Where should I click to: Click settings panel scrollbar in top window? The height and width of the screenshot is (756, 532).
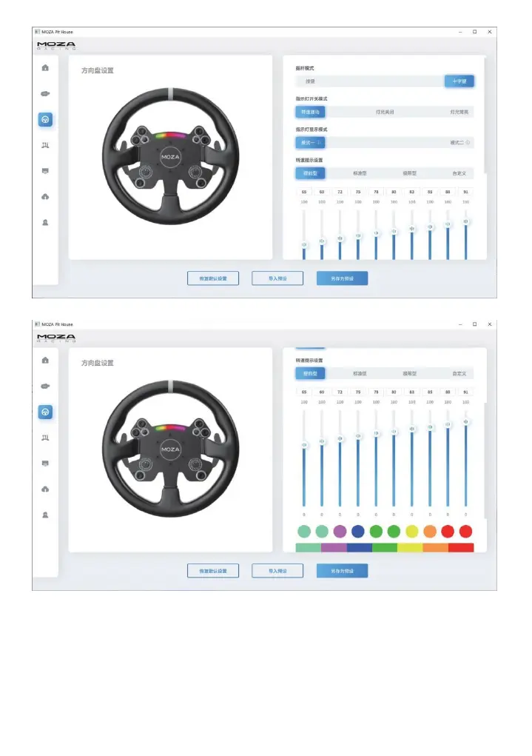[x=485, y=116]
